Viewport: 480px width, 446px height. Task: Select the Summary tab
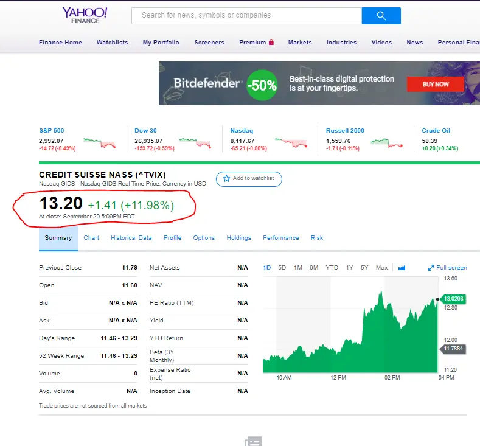coord(58,238)
